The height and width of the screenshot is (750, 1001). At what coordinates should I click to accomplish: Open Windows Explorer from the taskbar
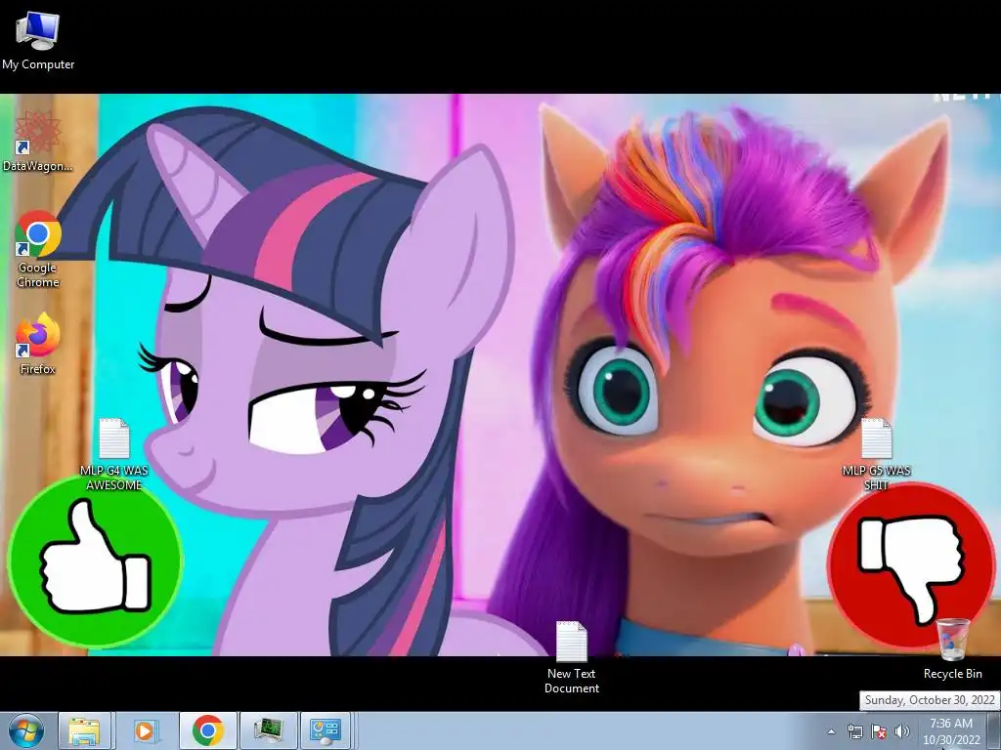click(84, 730)
